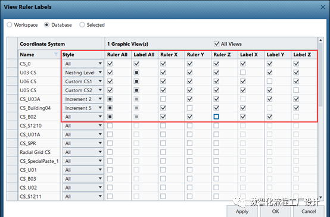Toggle Ruler All for CS_B02

click(110, 117)
